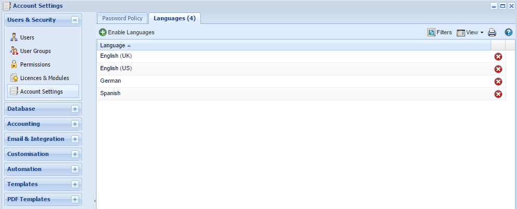
Task: Click the View grid icon
Action: pos(461,33)
